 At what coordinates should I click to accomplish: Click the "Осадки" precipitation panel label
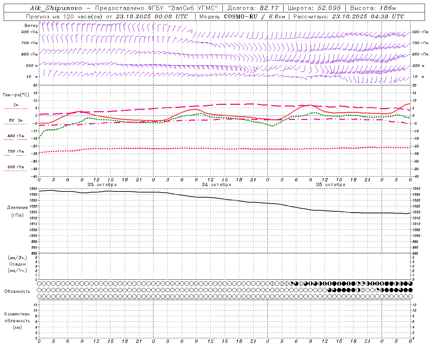[17, 264]
